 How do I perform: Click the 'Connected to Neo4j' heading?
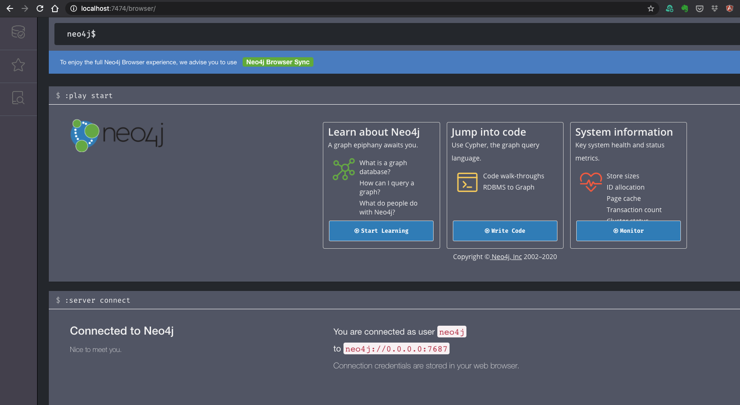(122, 331)
